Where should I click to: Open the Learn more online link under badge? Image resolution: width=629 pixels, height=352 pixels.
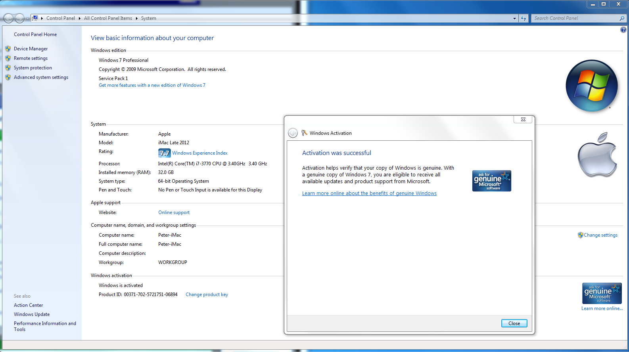coord(602,308)
